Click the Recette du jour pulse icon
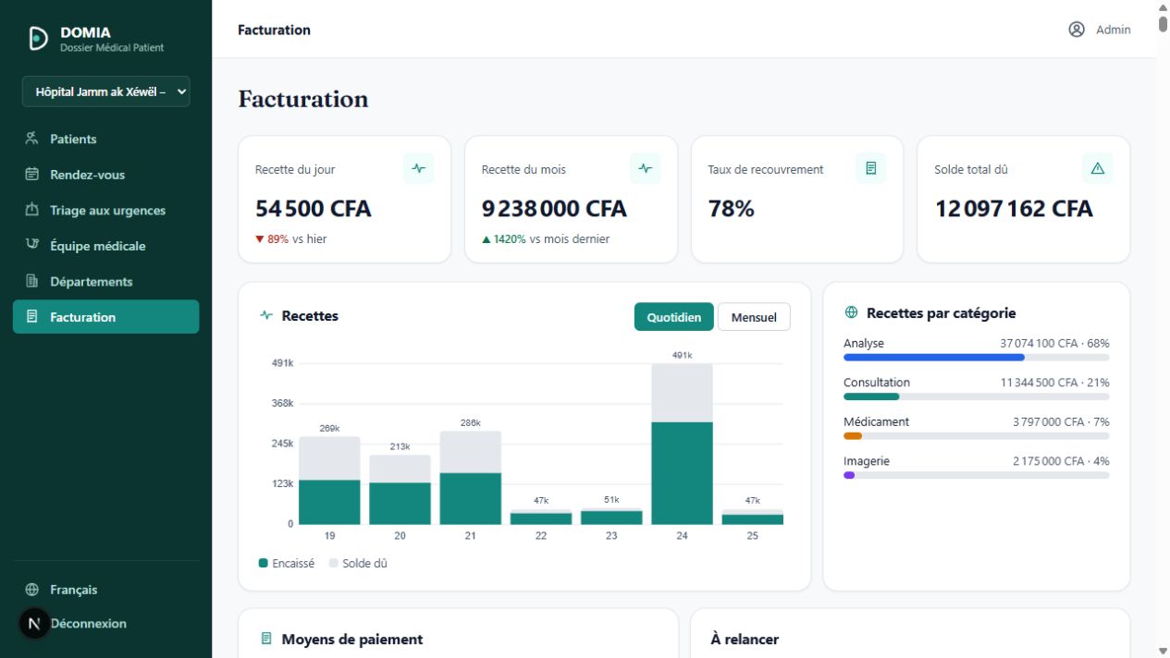The width and height of the screenshot is (1170, 658). pyautogui.click(x=419, y=168)
